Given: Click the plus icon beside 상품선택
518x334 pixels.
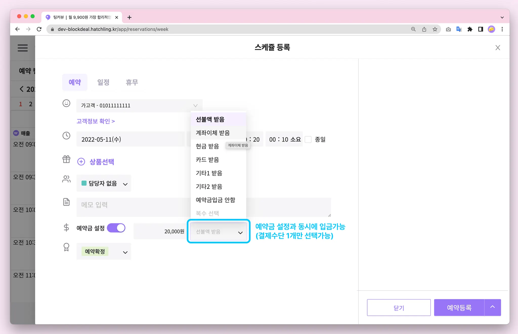Looking at the screenshot, I should click(81, 162).
